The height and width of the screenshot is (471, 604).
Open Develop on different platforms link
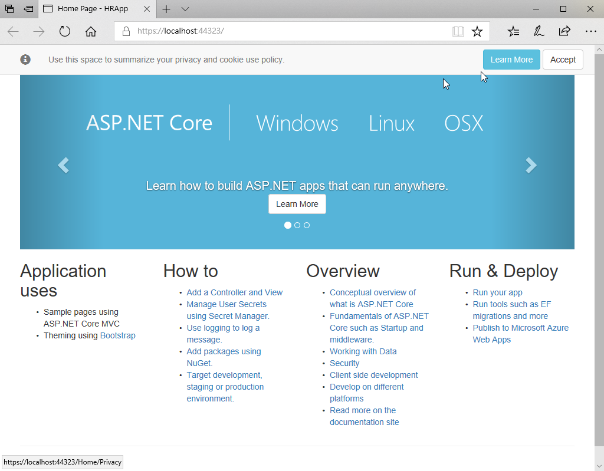367,393
